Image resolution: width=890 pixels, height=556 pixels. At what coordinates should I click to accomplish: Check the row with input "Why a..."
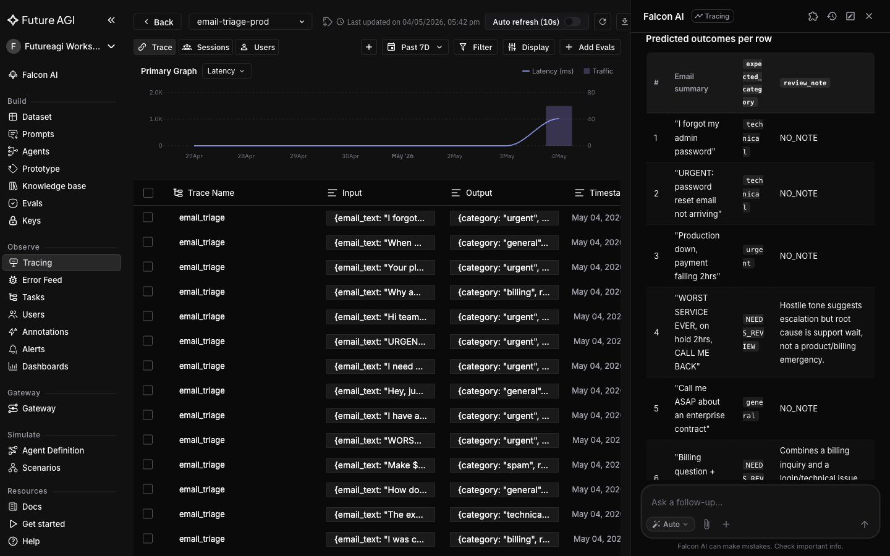148,292
